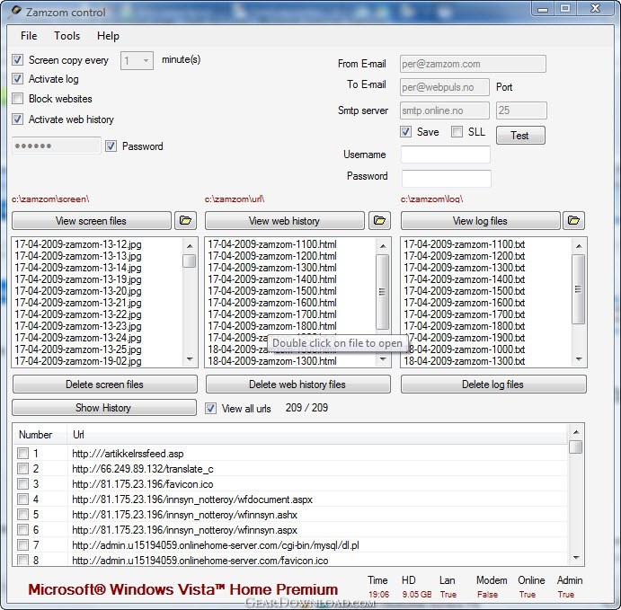
Task: Click Delete log files button
Action: pyautogui.click(x=493, y=384)
